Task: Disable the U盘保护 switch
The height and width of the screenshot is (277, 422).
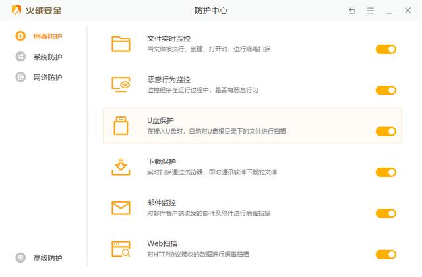Action: click(x=386, y=132)
